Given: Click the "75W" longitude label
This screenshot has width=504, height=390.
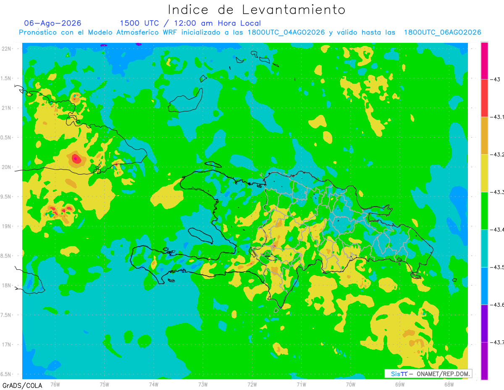Looking at the screenshot, I should click(x=105, y=384).
